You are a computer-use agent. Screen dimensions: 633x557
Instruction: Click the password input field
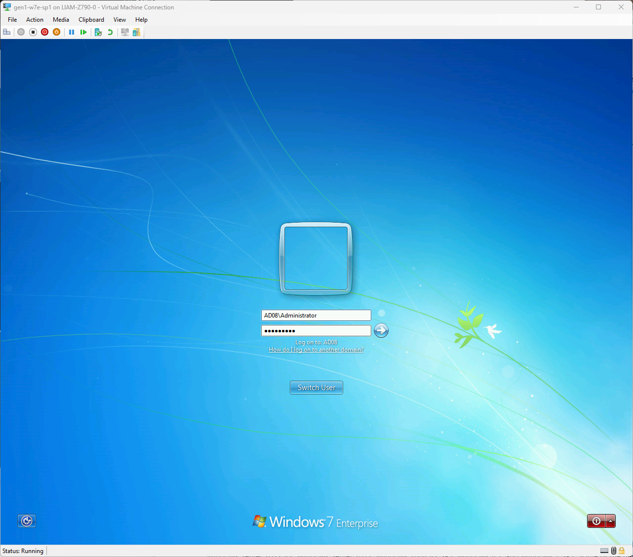point(316,330)
